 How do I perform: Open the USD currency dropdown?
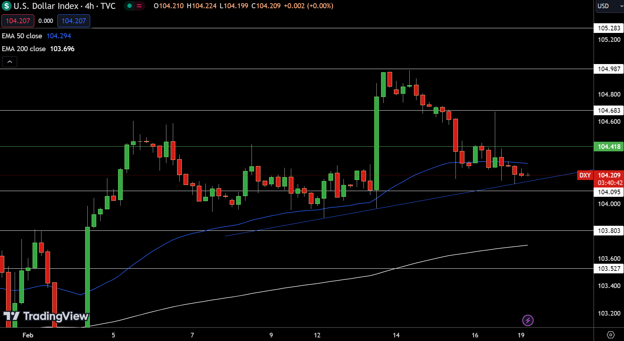click(x=610, y=6)
